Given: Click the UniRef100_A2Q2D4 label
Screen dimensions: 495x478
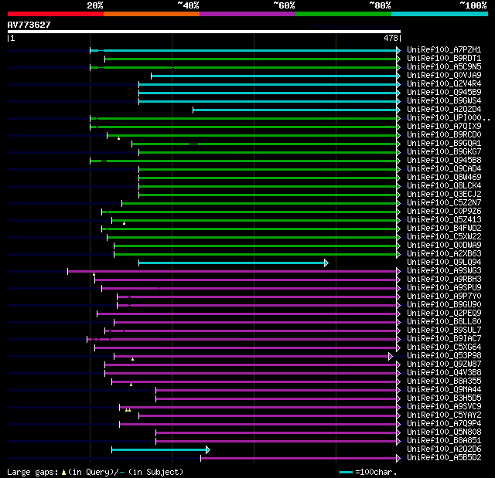Looking at the screenshot, I should point(444,110).
